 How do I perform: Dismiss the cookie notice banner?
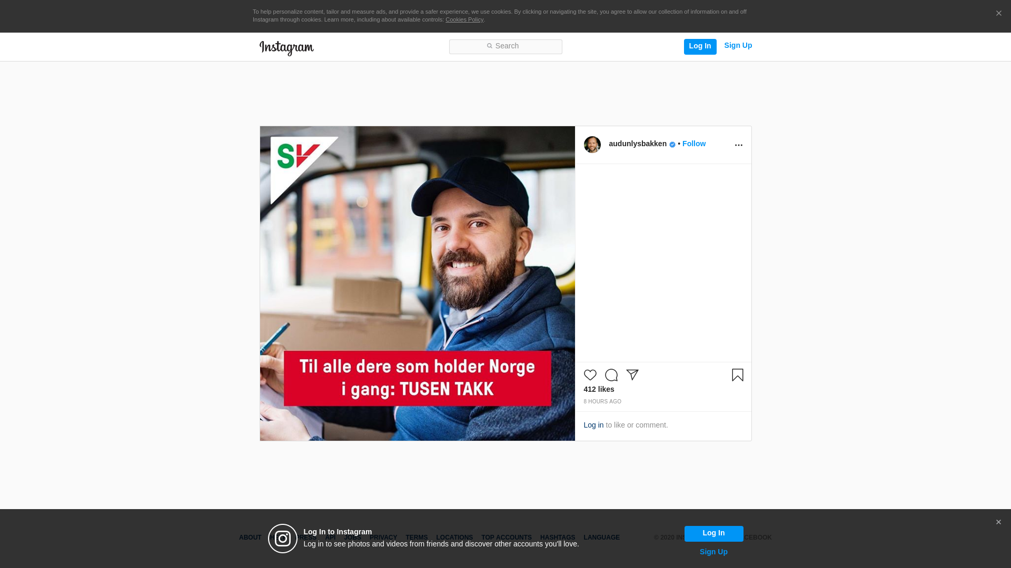coord(998,14)
